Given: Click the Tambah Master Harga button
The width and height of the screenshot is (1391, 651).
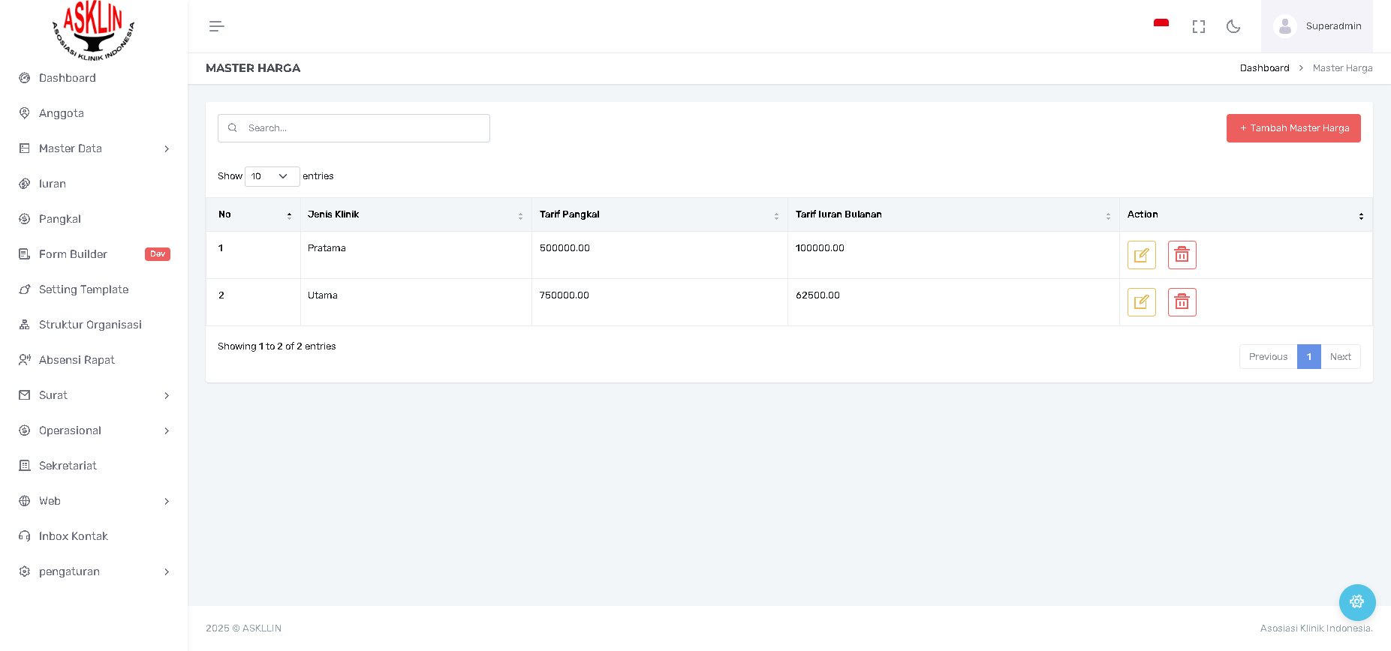Looking at the screenshot, I should point(1293,128).
